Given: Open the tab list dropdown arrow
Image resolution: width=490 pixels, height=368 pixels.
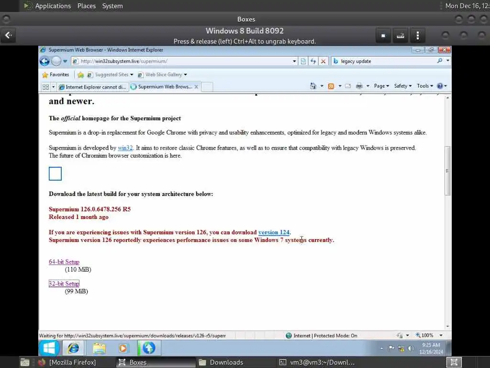Looking at the screenshot, I should tap(53, 87).
